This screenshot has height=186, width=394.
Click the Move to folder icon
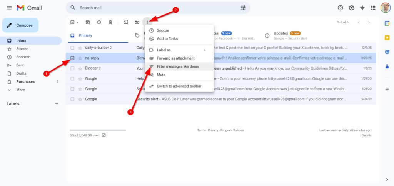point(137,22)
